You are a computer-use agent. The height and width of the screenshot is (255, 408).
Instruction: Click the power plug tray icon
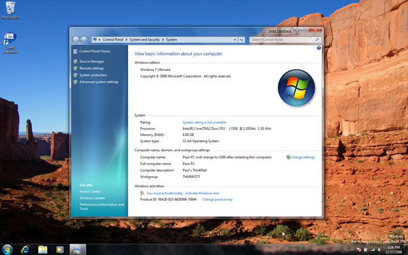(x=365, y=250)
